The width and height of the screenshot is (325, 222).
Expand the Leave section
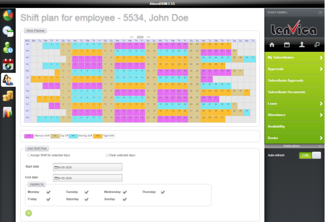(294, 104)
